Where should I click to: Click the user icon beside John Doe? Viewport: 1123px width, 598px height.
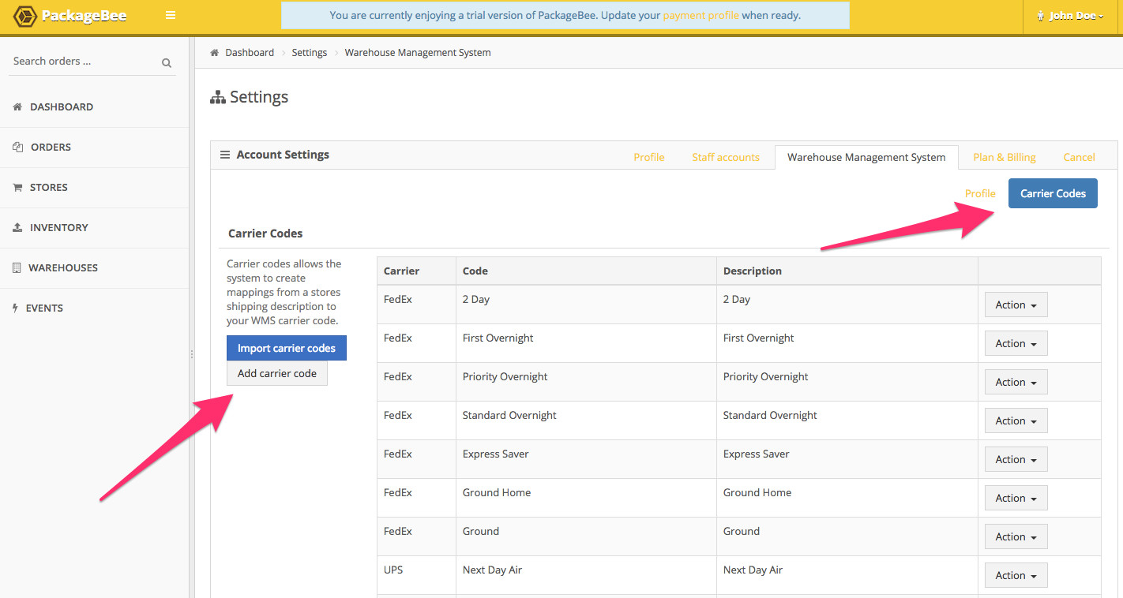1041,16
